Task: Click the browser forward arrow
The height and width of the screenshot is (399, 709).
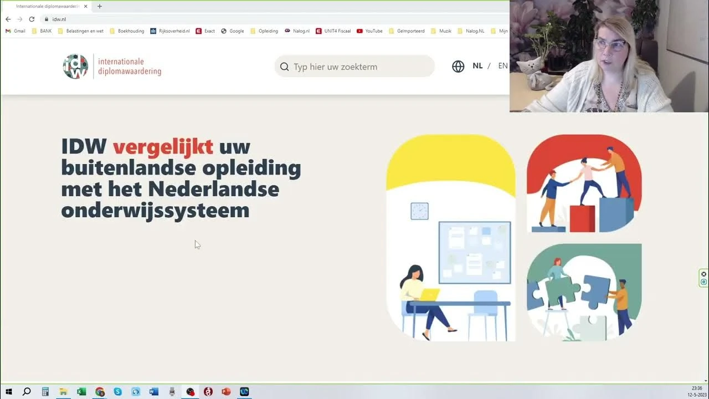Action: point(20,19)
